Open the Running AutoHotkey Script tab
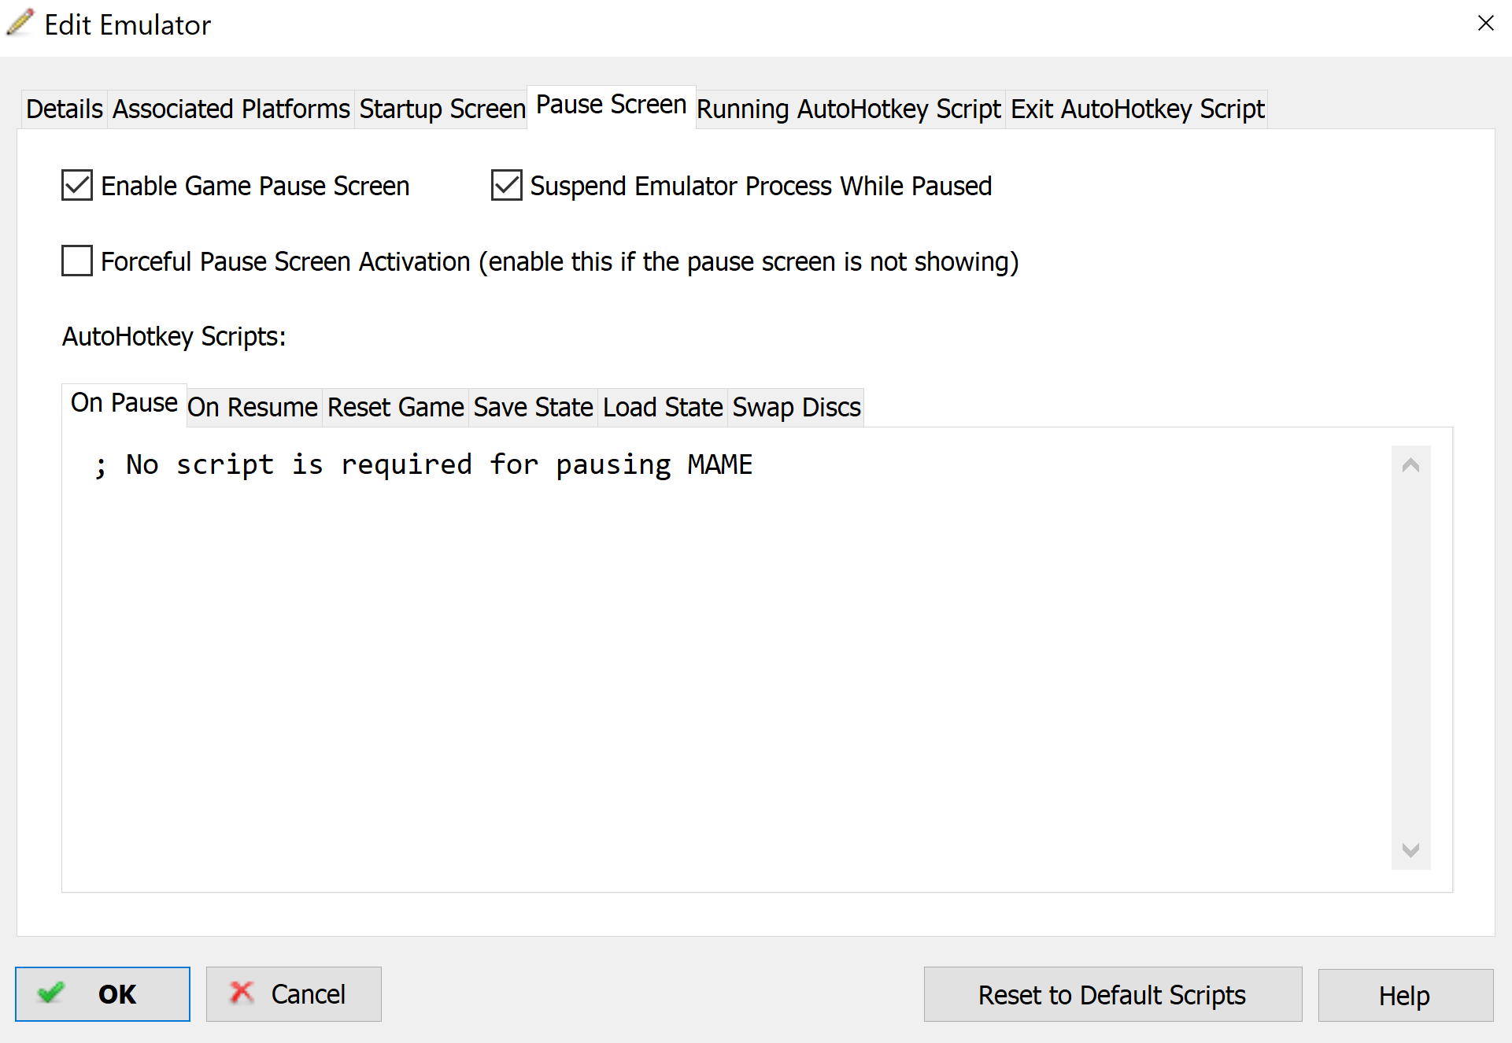This screenshot has width=1512, height=1043. point(848,109)
